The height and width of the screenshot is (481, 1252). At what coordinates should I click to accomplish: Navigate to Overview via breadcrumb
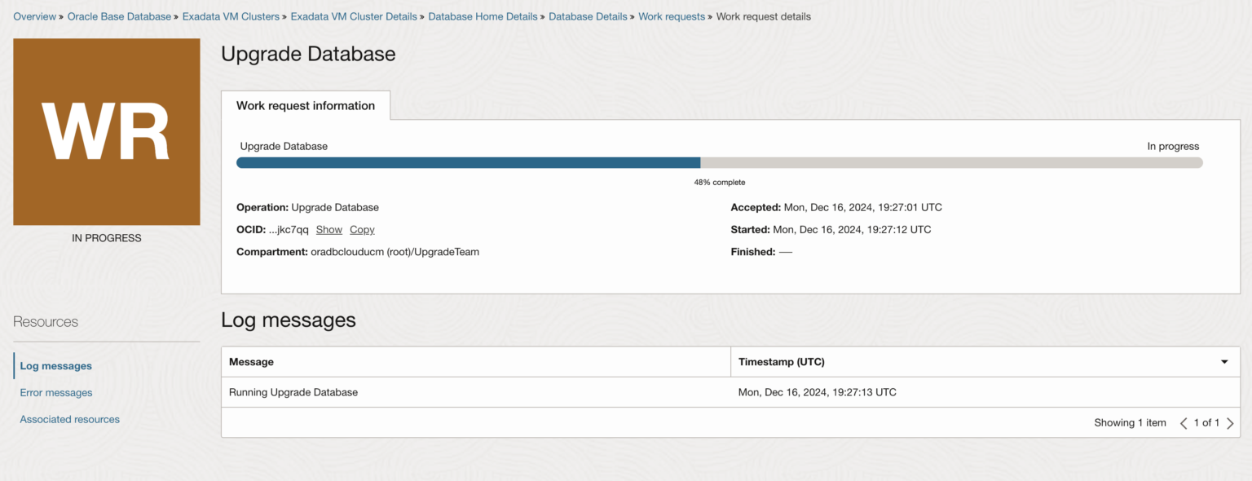point(34,16)
